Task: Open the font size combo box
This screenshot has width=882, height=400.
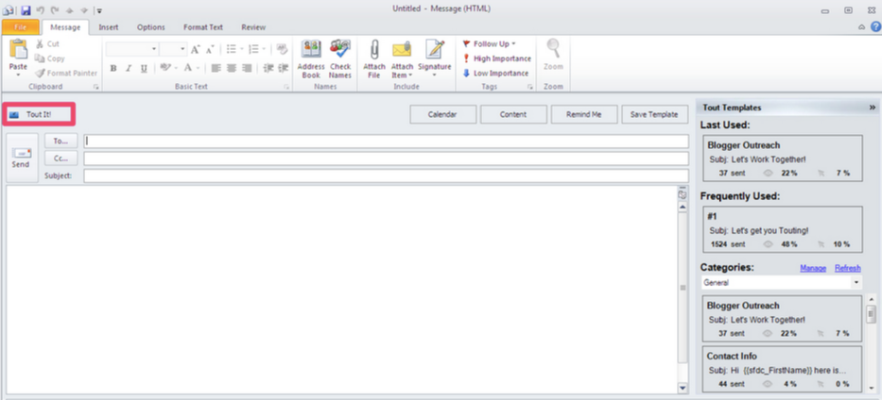Action: 173,49
